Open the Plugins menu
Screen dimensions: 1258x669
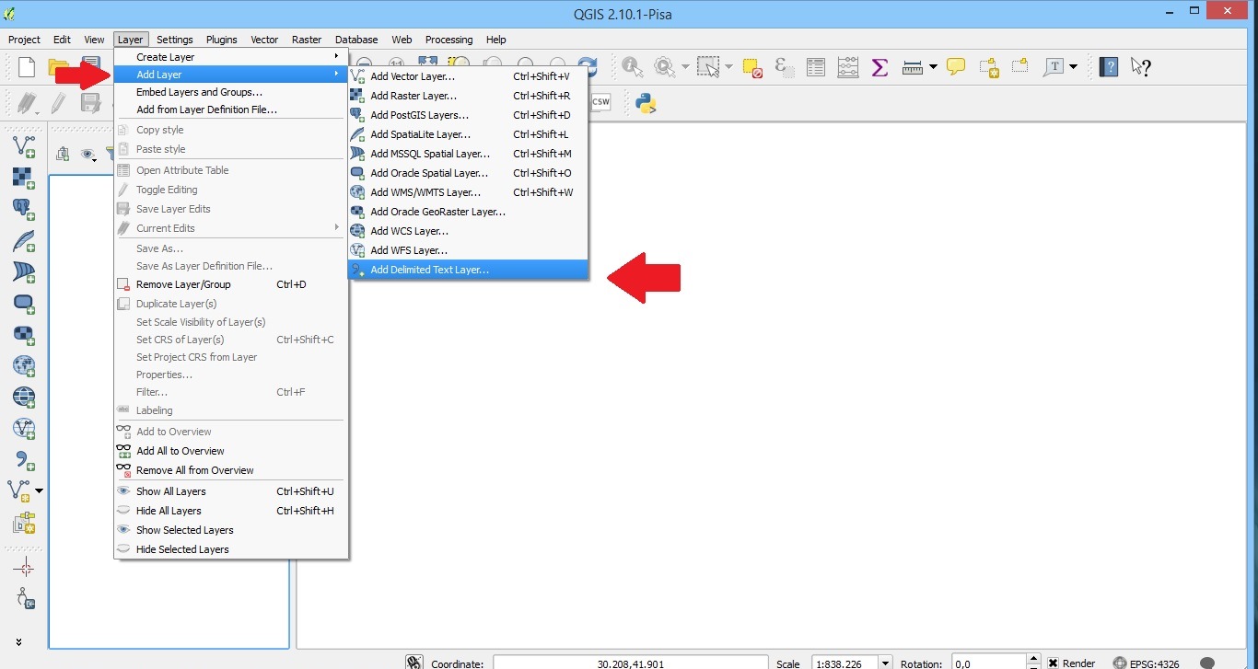[221, 40]
